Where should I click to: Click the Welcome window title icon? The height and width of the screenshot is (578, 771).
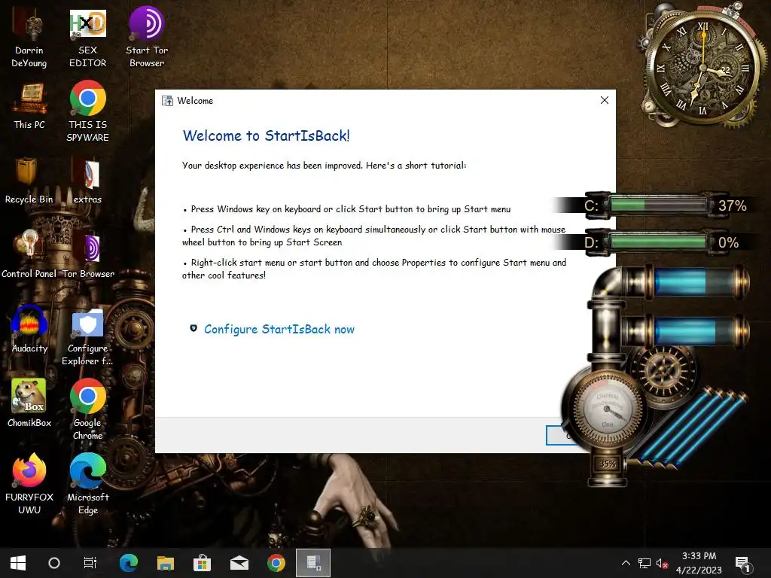168,101
